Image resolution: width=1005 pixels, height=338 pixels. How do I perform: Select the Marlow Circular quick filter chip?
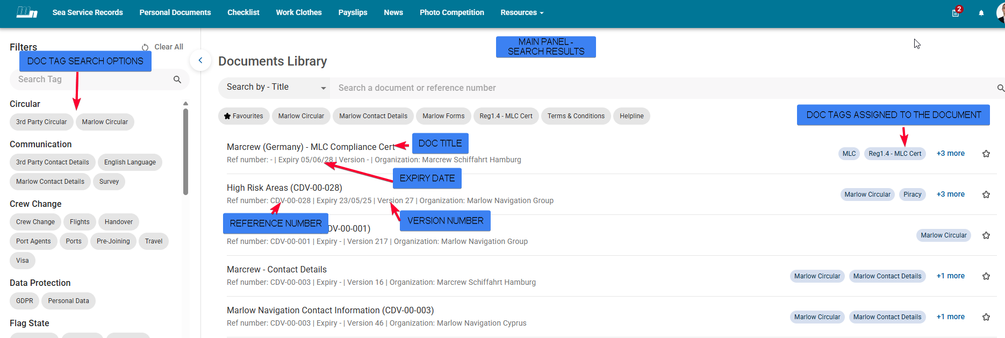click(x=301, y=116)
